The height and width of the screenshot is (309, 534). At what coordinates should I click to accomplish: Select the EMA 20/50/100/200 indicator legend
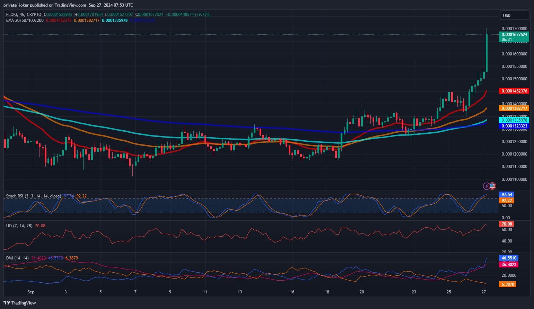coord(25,20)
